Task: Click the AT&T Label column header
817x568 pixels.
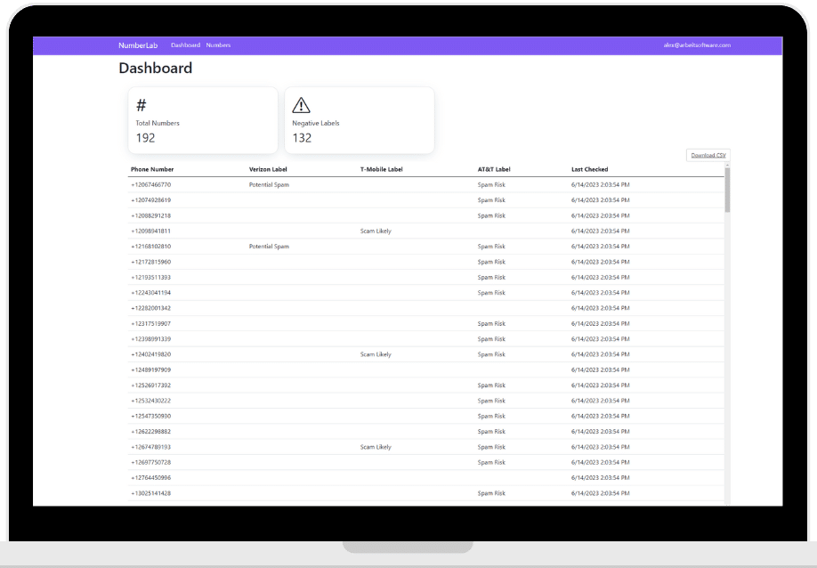Action: coord(494,169)
